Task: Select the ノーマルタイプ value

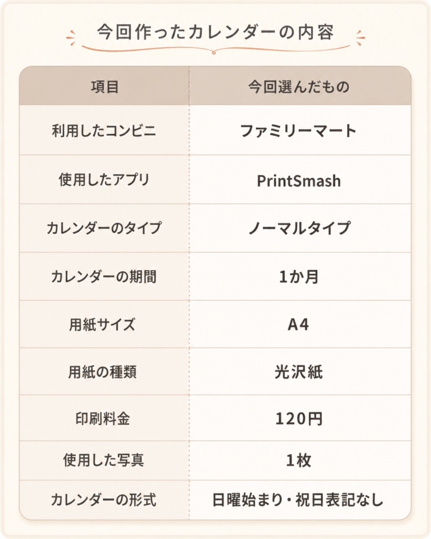Action: click(300, 228)
